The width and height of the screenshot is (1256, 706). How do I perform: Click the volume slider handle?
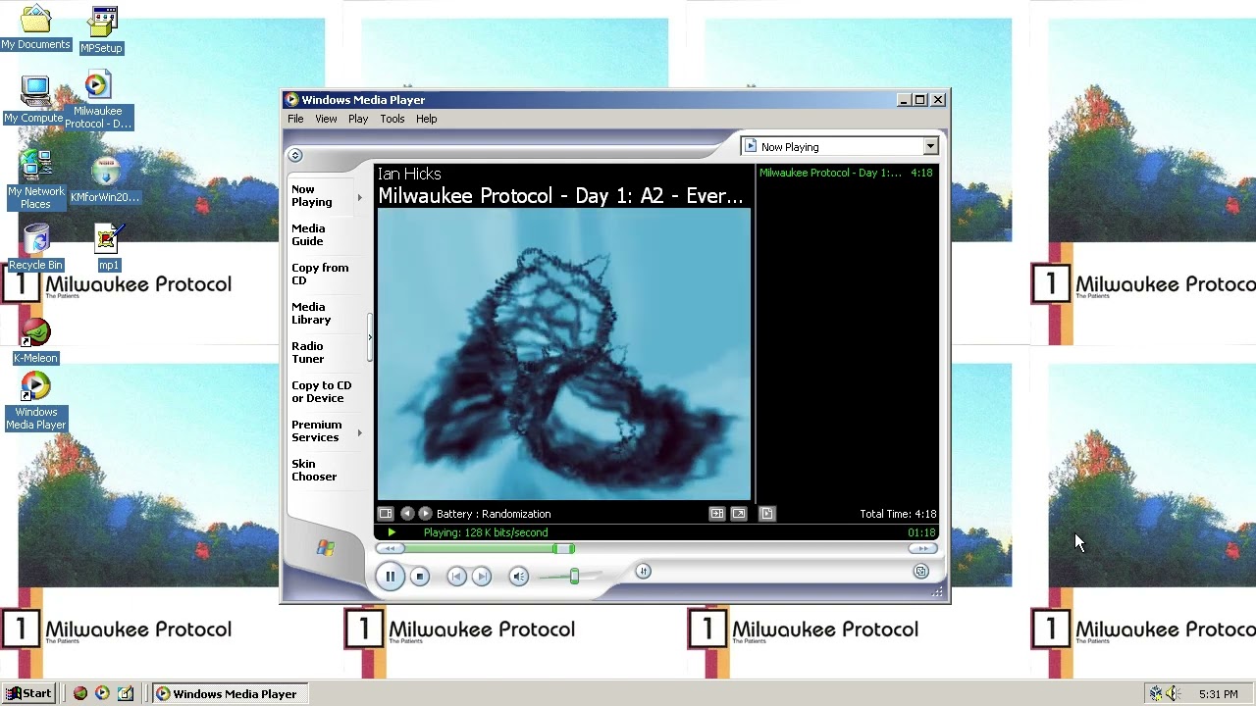coord(574,577)
